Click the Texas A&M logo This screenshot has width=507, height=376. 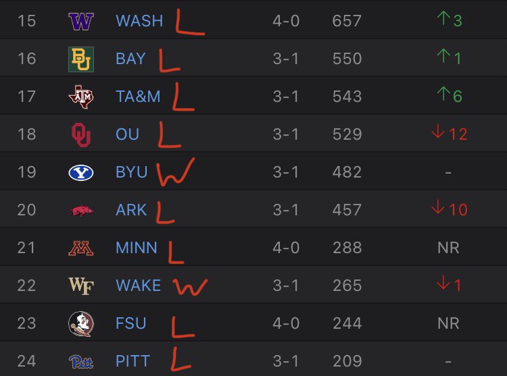pos(81,97)
